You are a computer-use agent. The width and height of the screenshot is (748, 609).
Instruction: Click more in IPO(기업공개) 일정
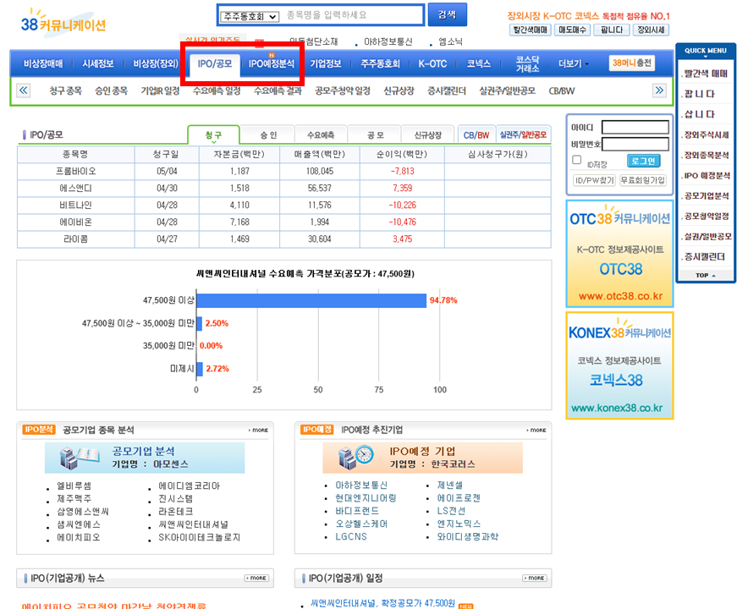click(536, 578)
